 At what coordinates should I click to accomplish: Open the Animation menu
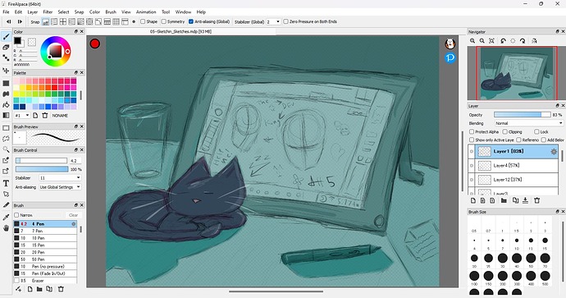tap(146, 12)
